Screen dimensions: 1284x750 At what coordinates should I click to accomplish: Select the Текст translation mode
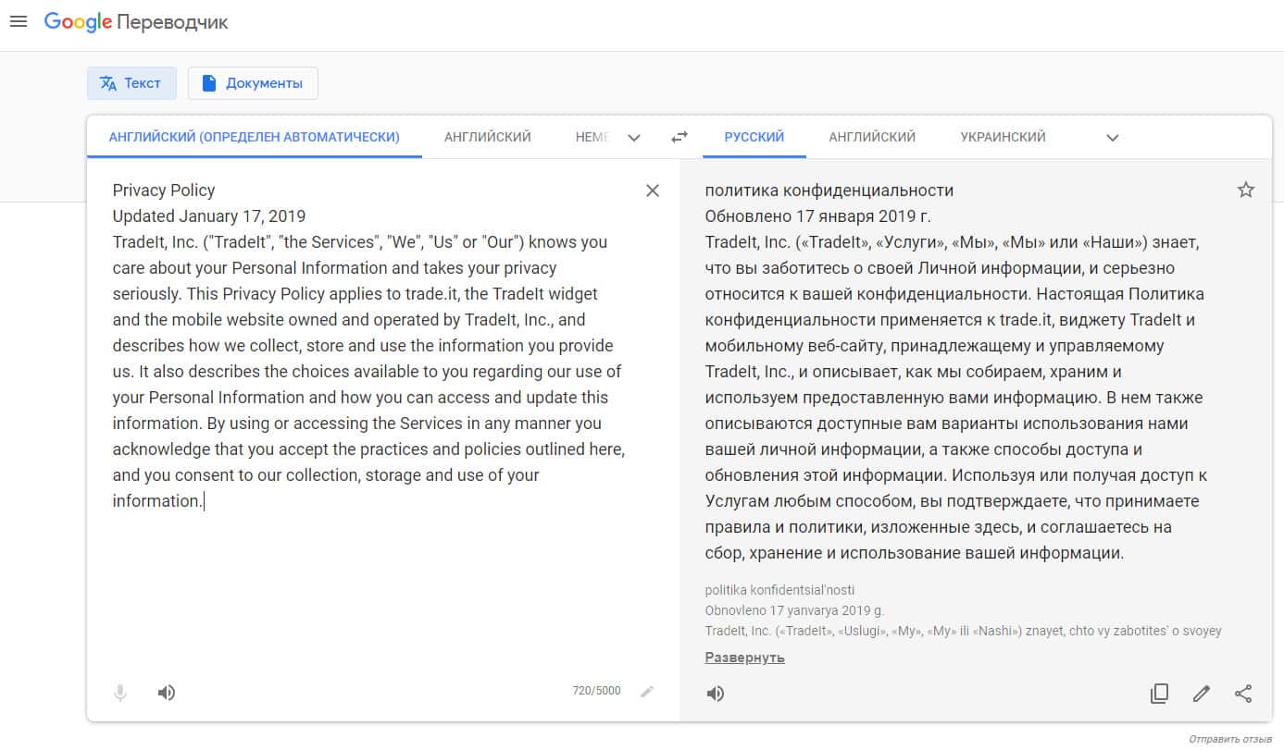coord(131,83)
